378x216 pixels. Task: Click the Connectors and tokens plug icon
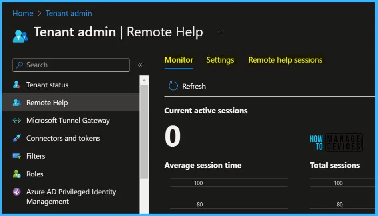pyautogui.click(x=17, y=138)
